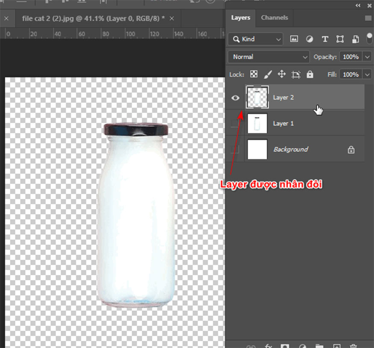Open the Layers panel flyout menu

368,18
